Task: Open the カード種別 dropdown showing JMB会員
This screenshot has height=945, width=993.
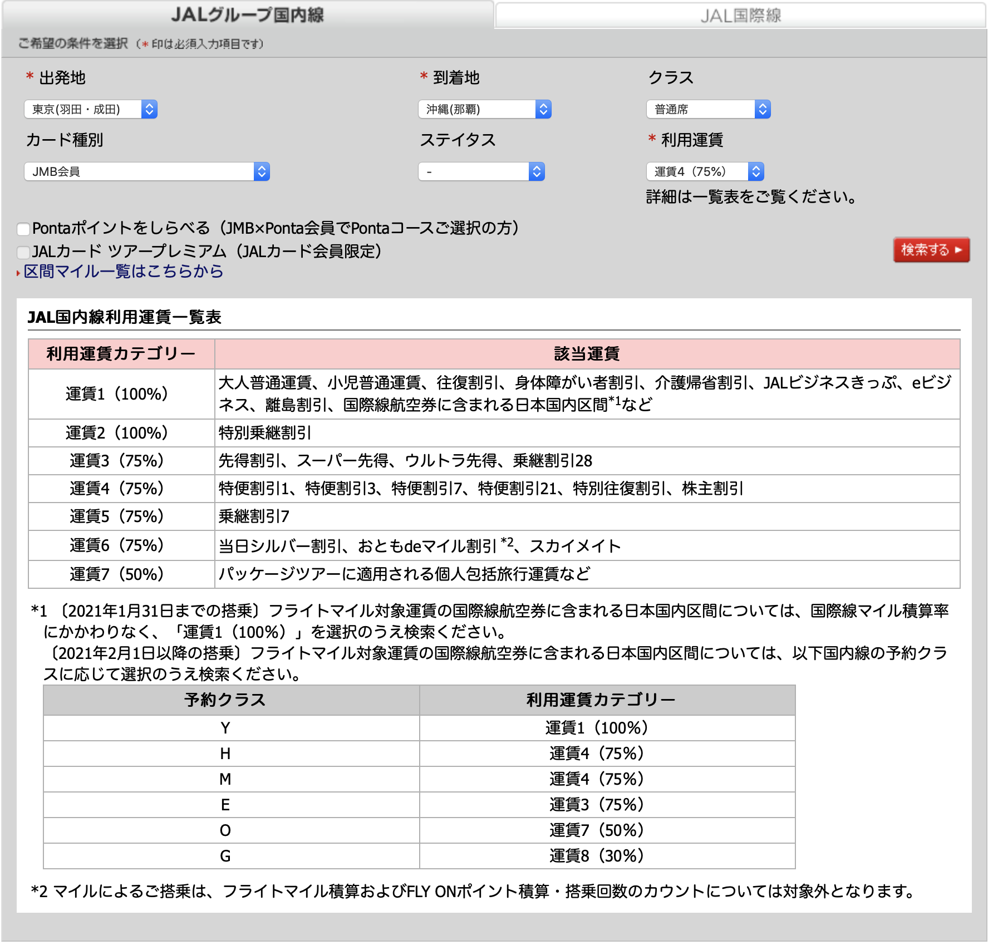Action: (147, 171)
